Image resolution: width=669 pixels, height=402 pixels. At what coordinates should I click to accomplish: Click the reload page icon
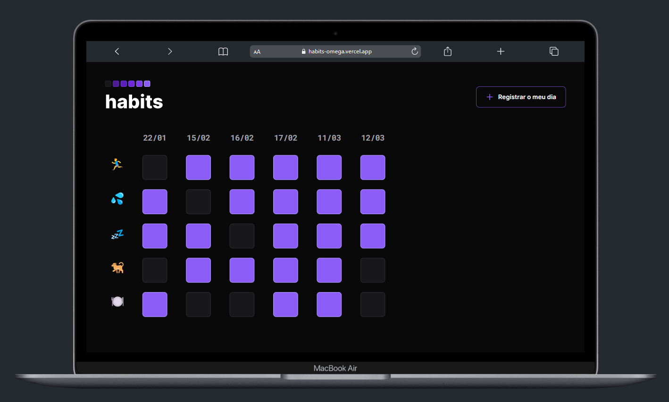(x=415, y=51)
